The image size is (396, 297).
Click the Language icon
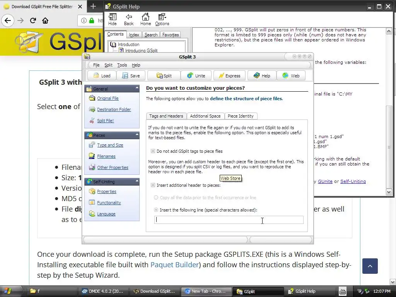pos(92,213)
